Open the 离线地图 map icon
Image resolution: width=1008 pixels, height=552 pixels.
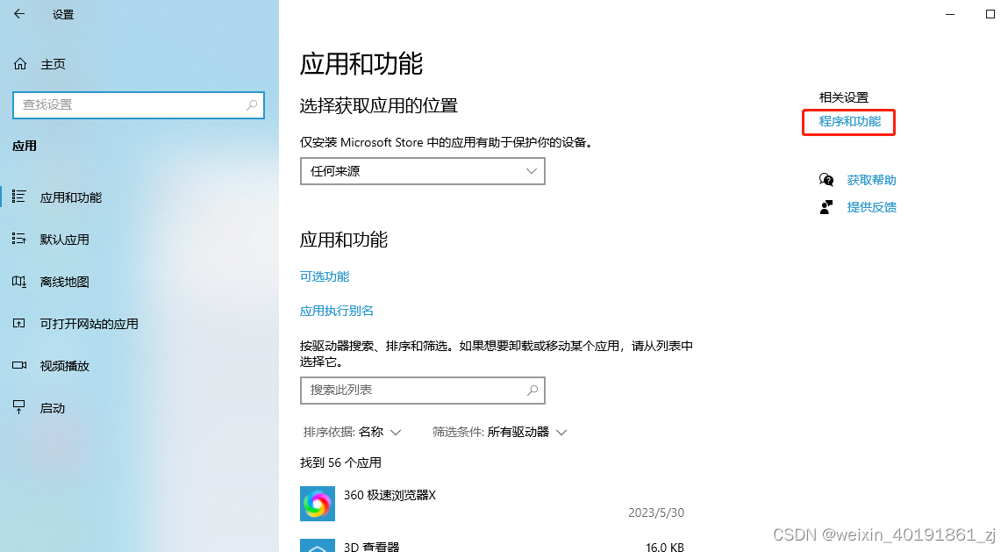tap(19, 281)
